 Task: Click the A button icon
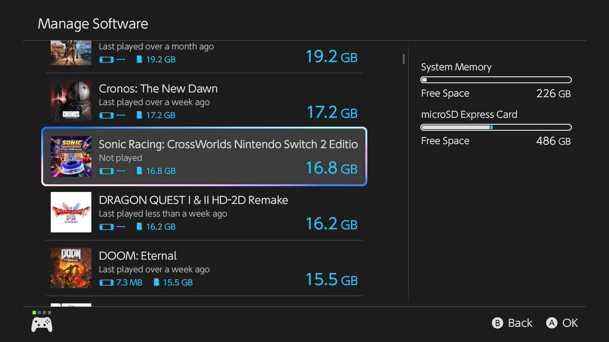pos(552,323)
